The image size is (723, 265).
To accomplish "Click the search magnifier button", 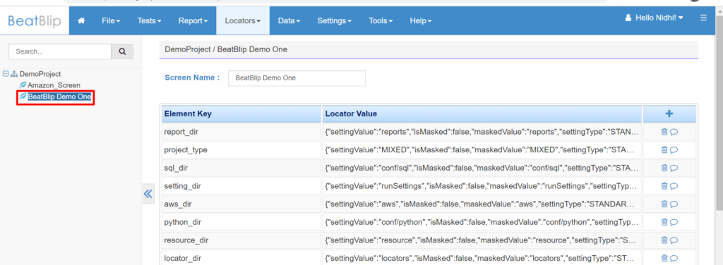I will point(122,51).
